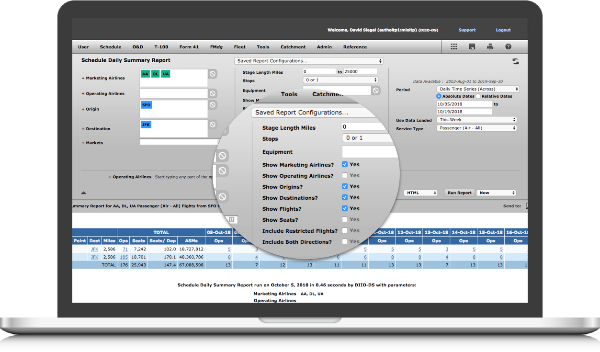
Task: Select the Relative Dates radio button
Action: (x=478, y=96)
